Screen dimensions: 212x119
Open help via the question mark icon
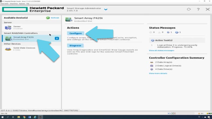coord(198,9)
